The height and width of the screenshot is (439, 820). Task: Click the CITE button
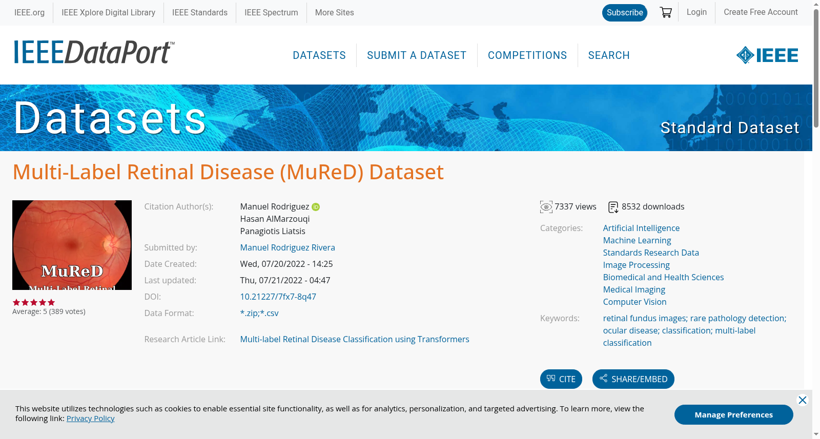561,379
